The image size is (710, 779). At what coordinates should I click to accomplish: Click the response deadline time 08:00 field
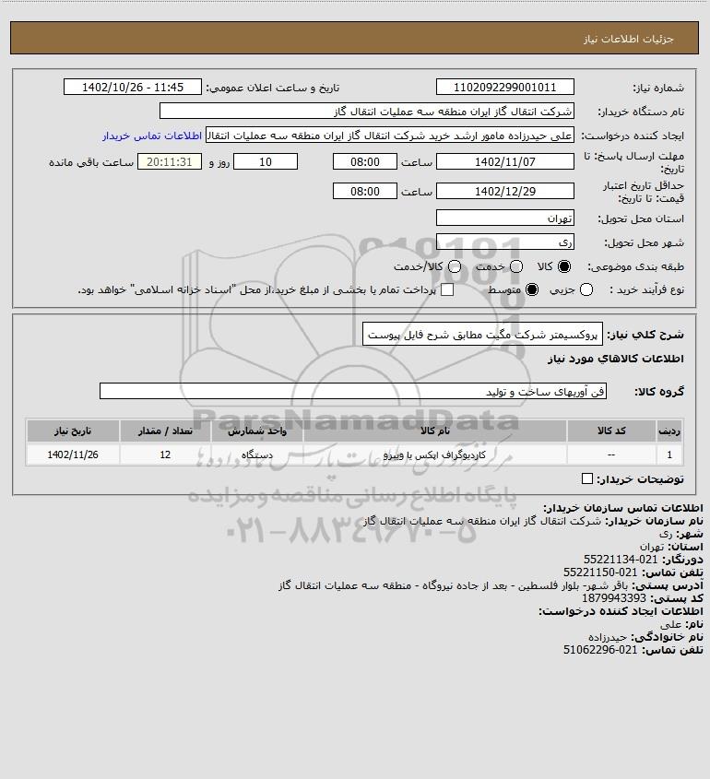365,161
